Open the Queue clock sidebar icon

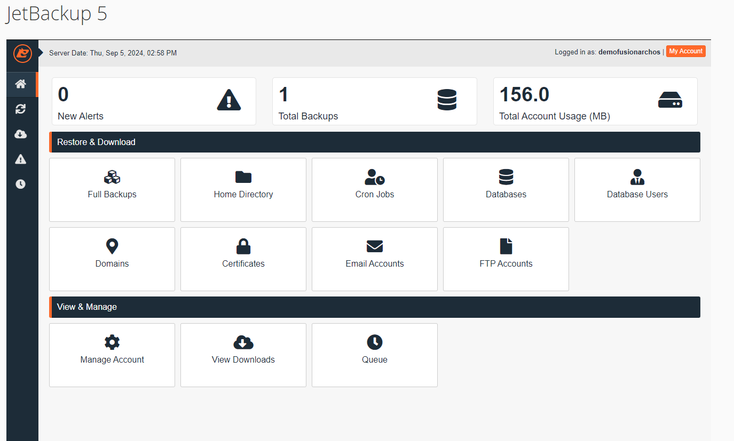point(21,184)
